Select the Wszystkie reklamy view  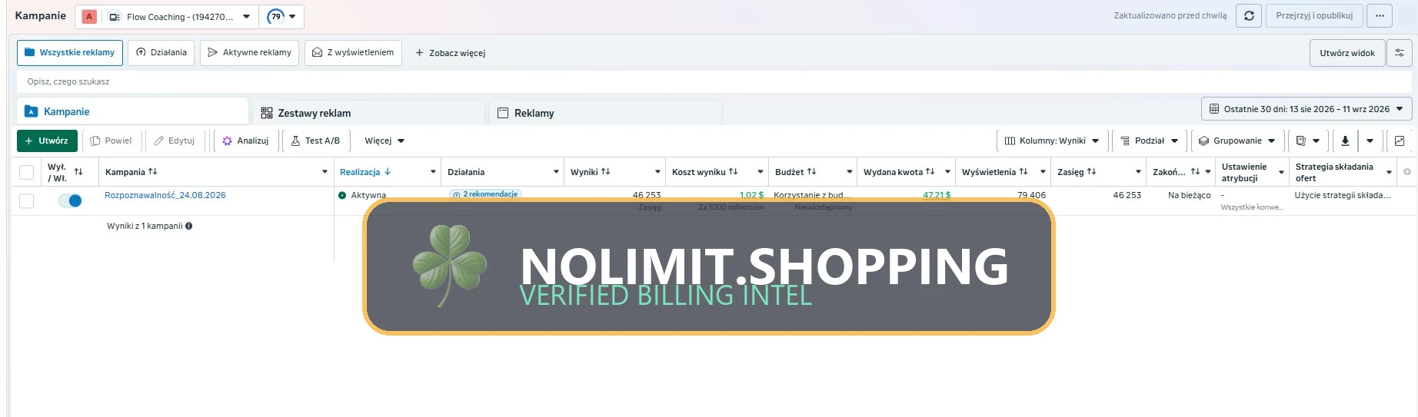click(70, 53)
